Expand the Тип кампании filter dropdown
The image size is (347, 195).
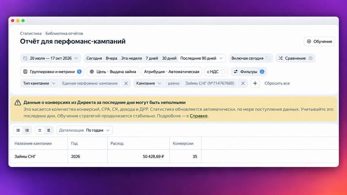(39, 83)
